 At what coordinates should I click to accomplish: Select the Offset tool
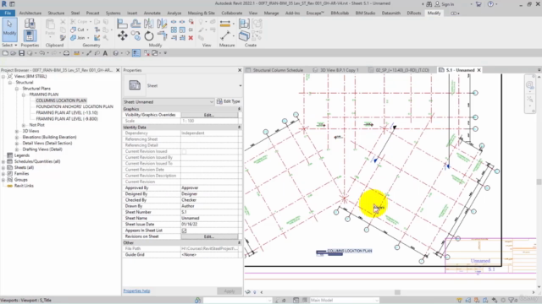click(x=135, y=24)
